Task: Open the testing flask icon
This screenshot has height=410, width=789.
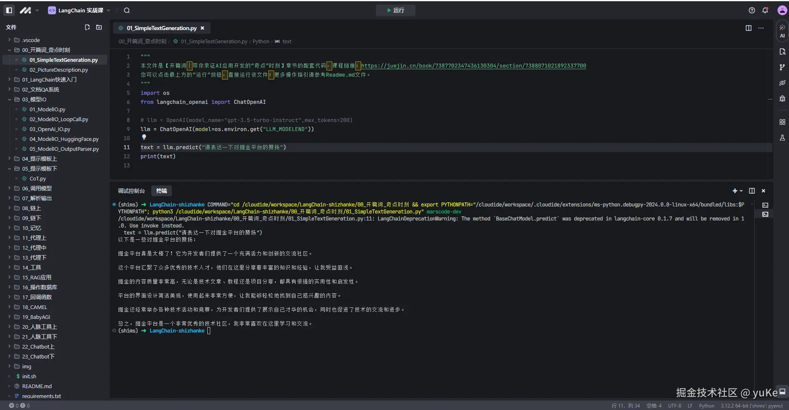Action: 782,138
